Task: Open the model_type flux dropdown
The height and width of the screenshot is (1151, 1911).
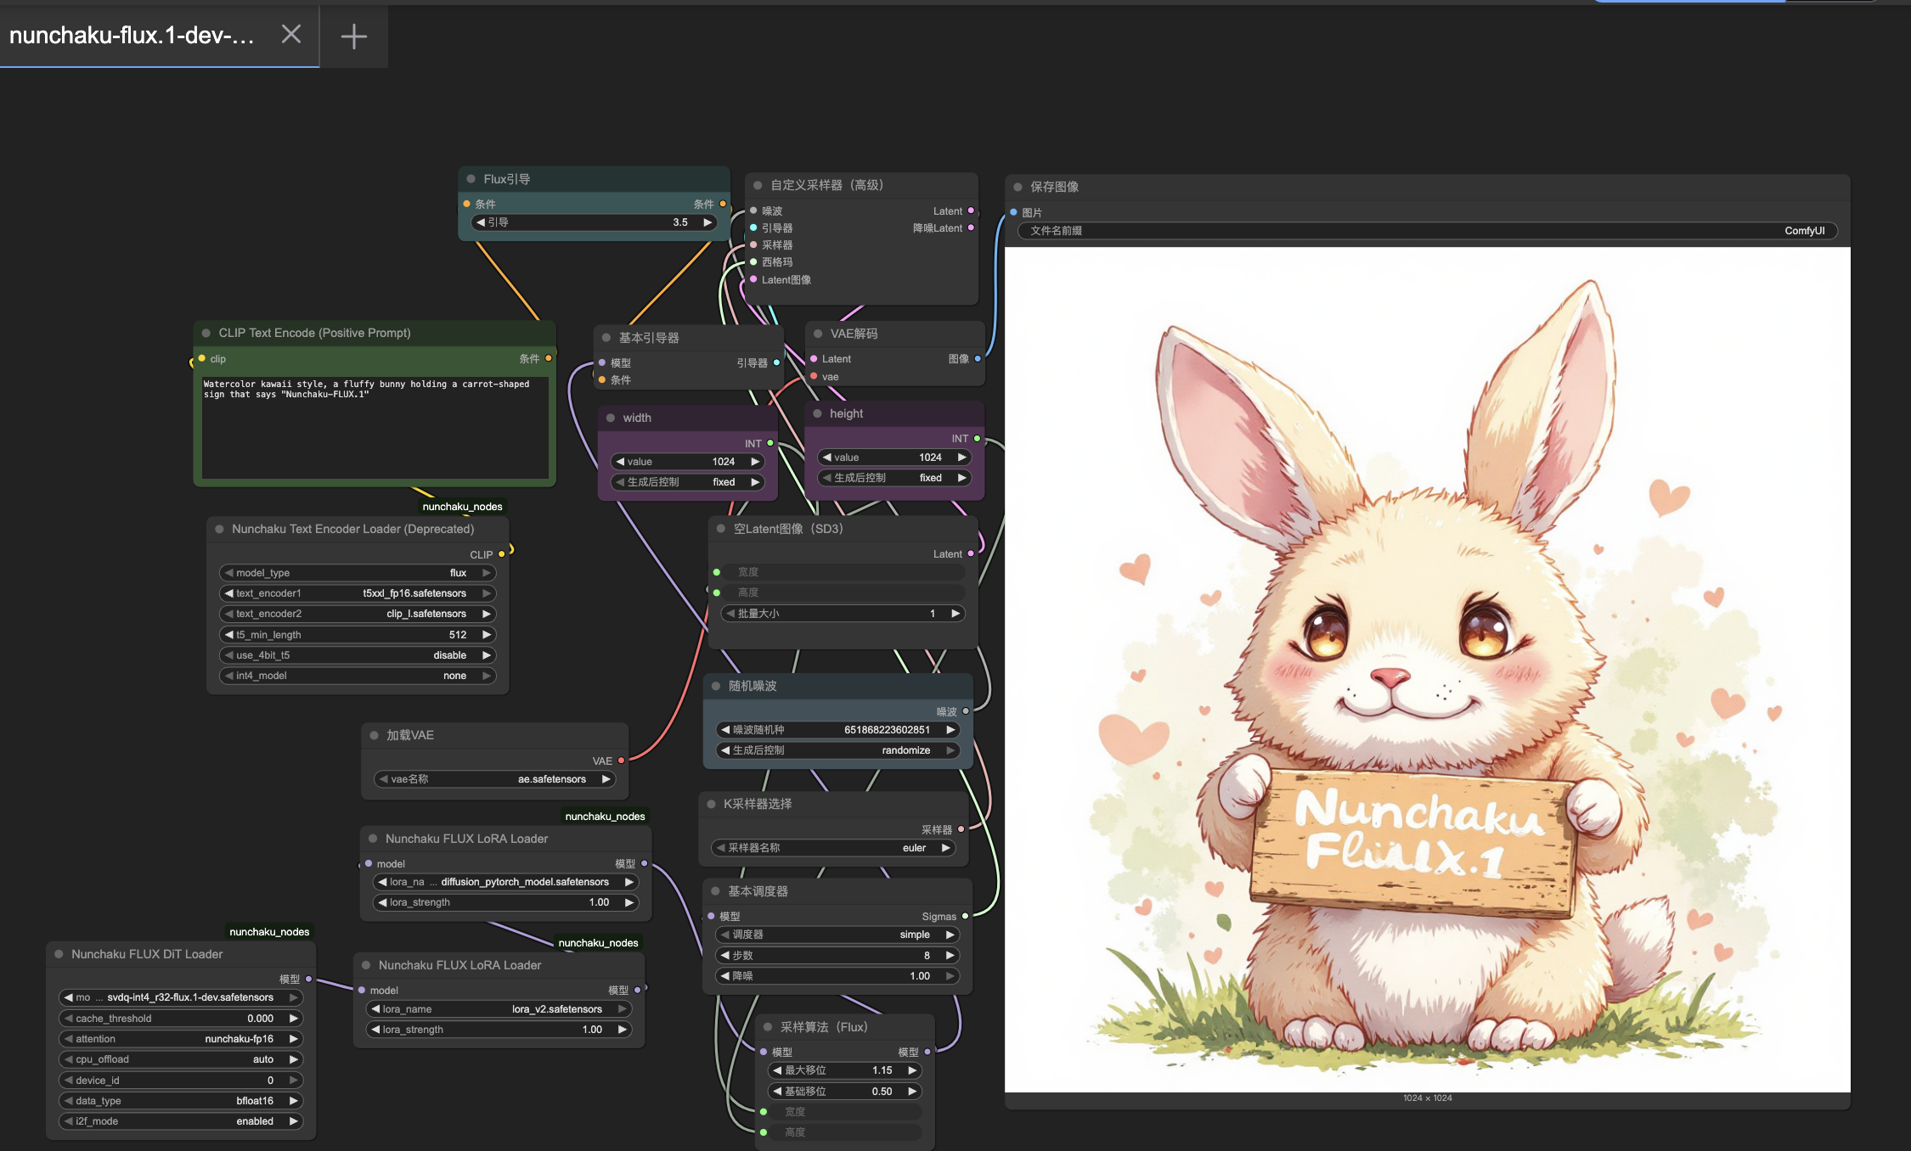Action: coord(358,573)
